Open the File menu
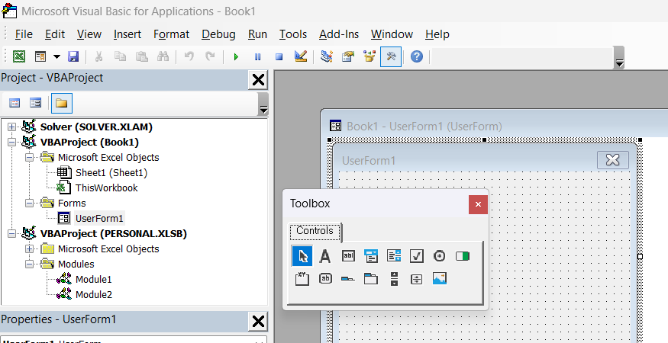The image size is (668, 343). pos(24,34)
